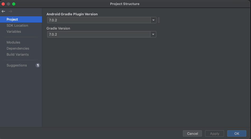The height and width of the screenshot is (139, 251).
Task: Select Project in the sidebar
Action: pos(12,19)
